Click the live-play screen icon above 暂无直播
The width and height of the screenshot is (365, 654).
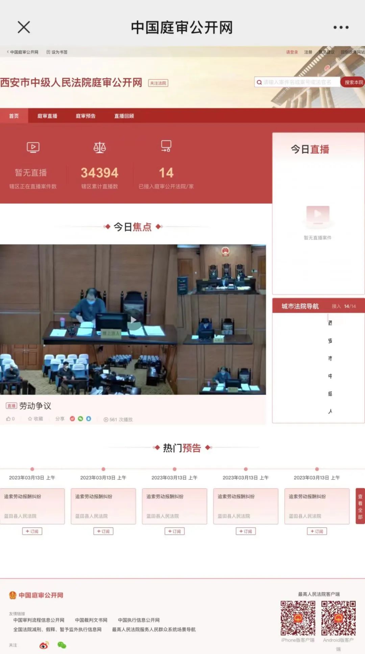click(x=33, y=147)
